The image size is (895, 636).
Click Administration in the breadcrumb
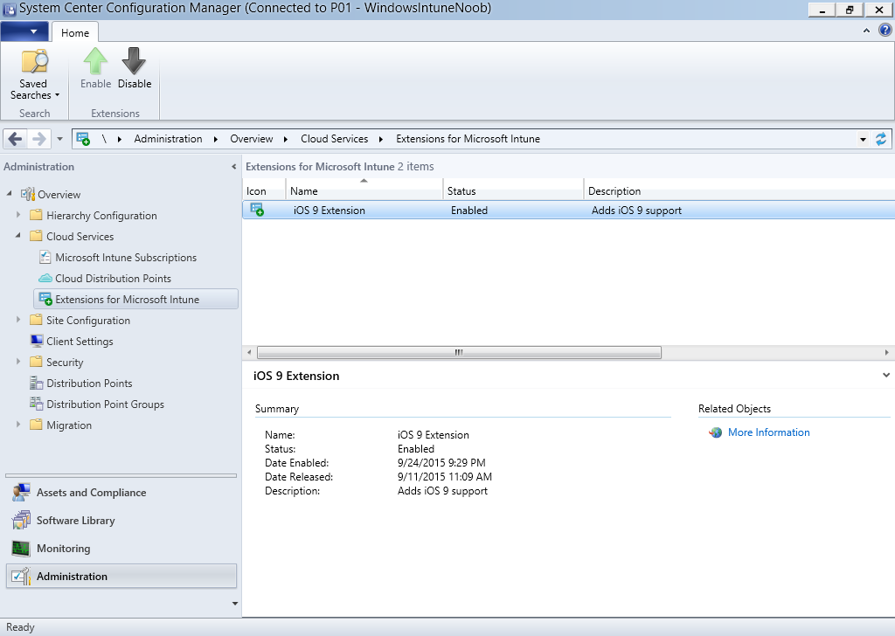click(x=168, y=139)
